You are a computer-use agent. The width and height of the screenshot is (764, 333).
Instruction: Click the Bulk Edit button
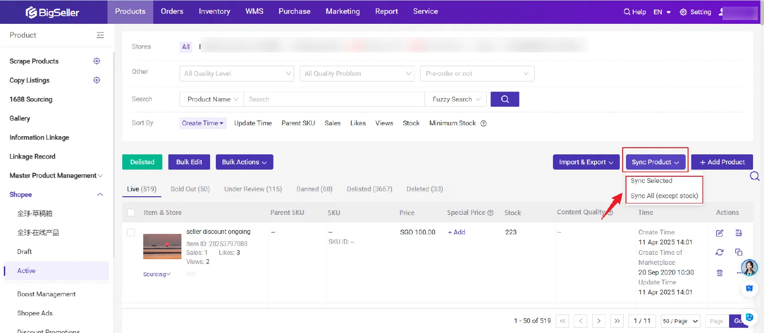click(x=189, y=162)
